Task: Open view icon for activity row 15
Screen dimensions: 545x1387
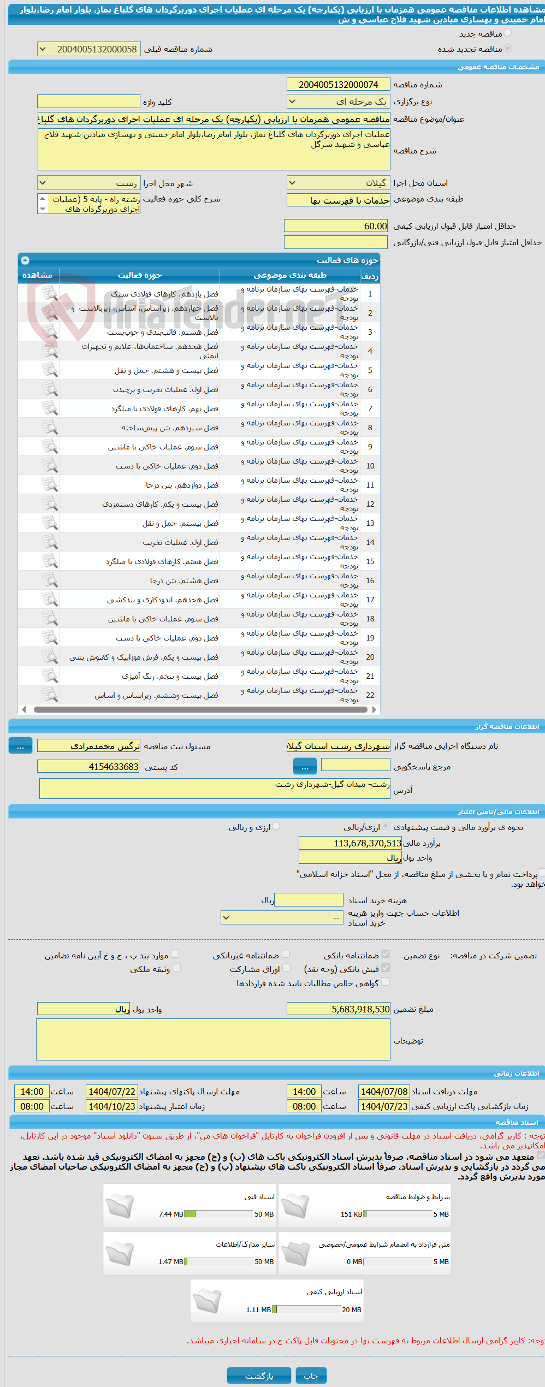Action: click(50, 561)
